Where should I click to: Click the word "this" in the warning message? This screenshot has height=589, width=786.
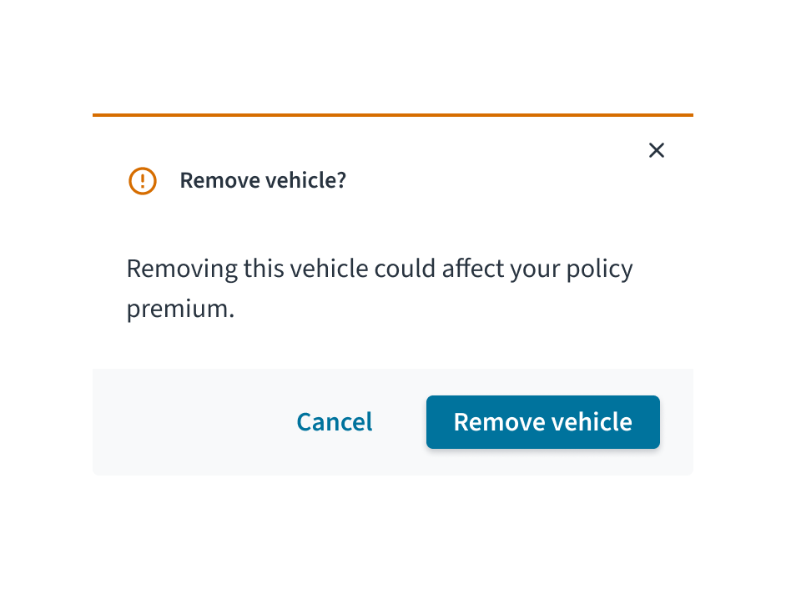click(264, 268)
